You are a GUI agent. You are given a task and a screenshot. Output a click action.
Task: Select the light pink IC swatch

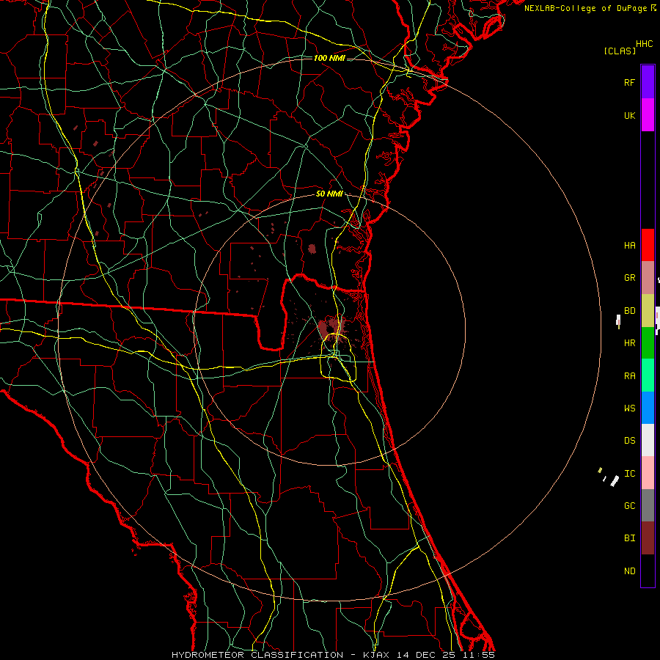click(x=648, y=473)
